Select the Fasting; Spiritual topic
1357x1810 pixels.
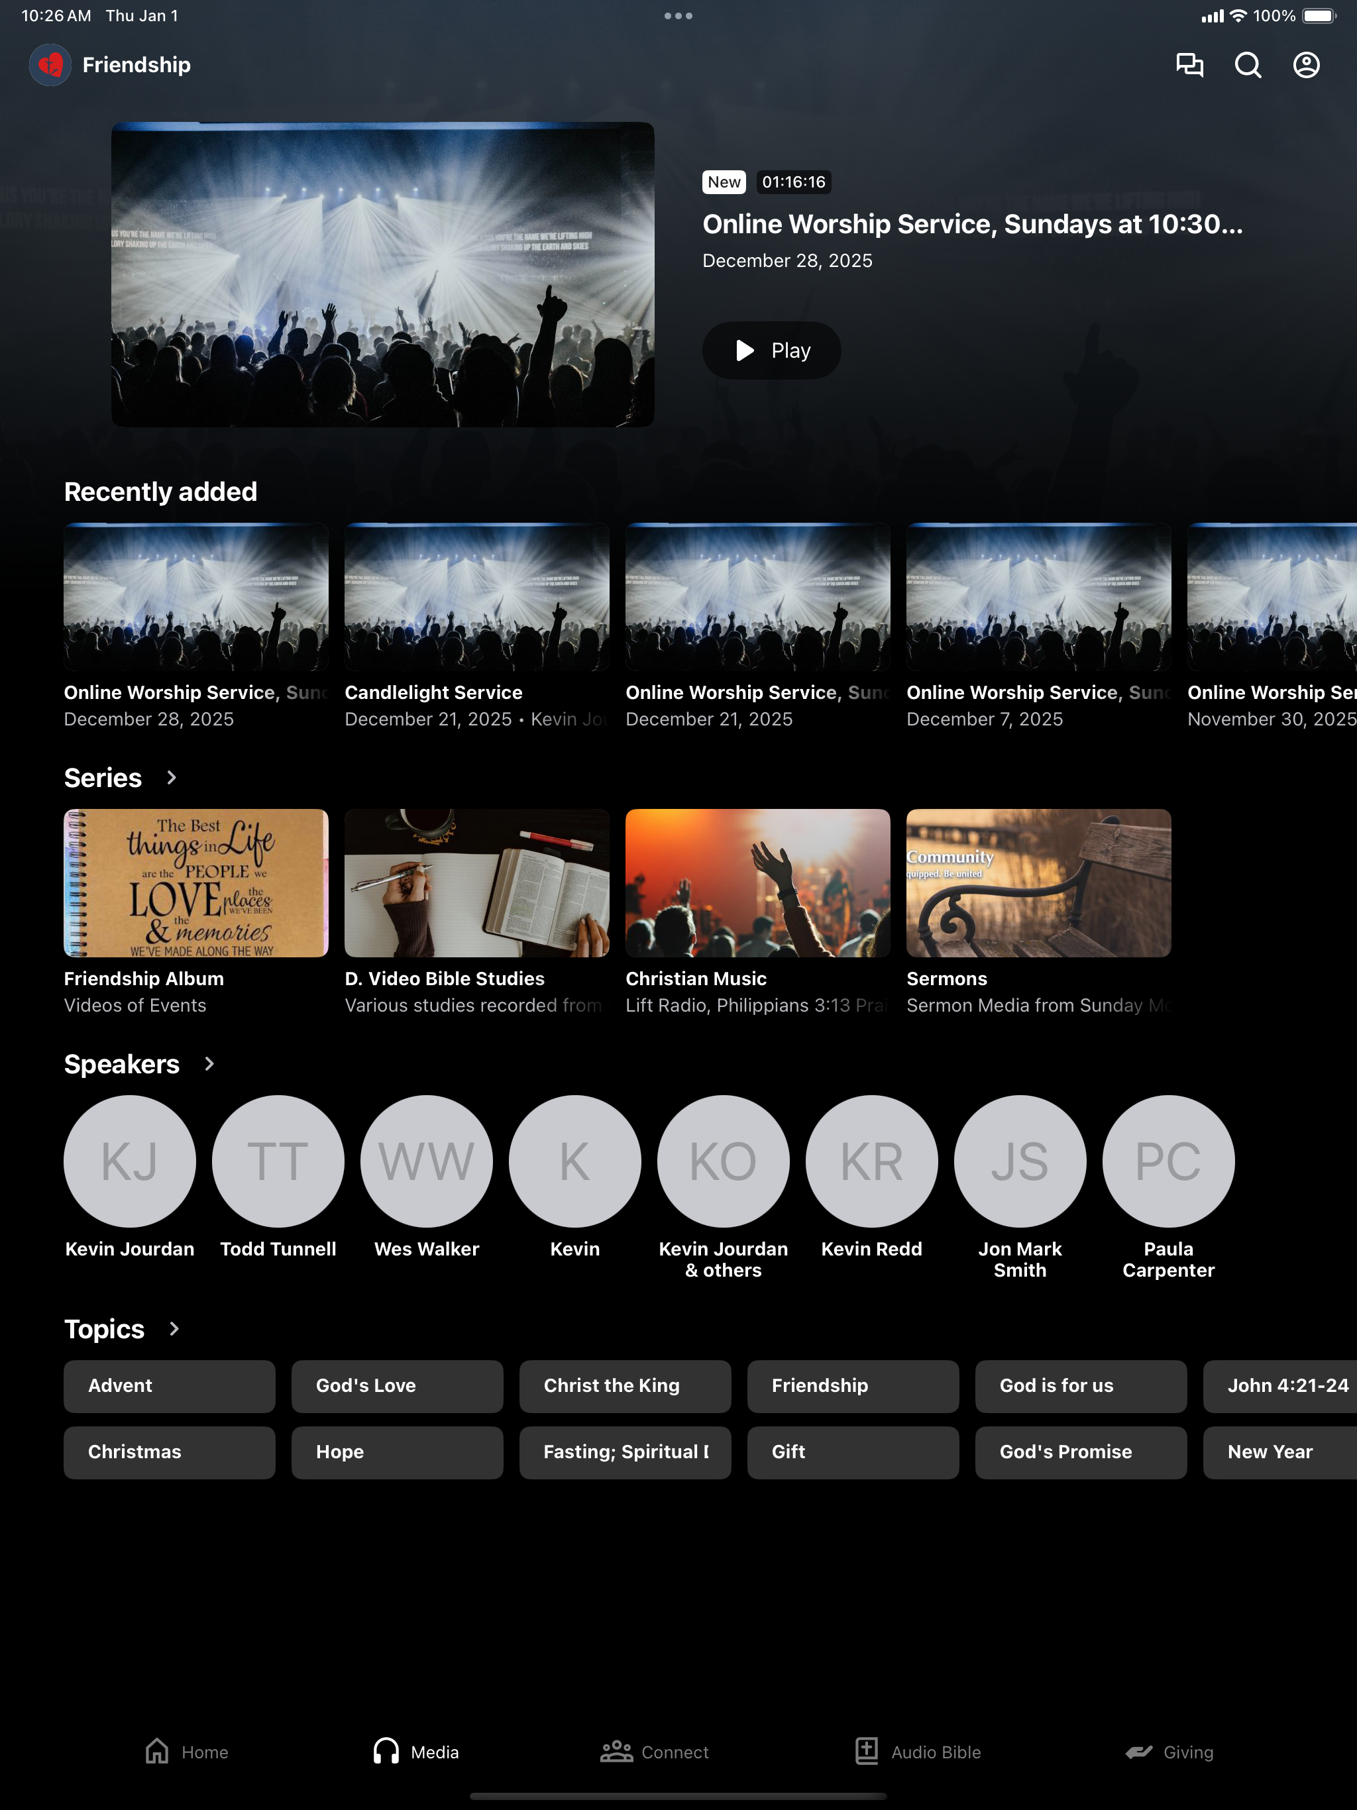pos(624,1452)
